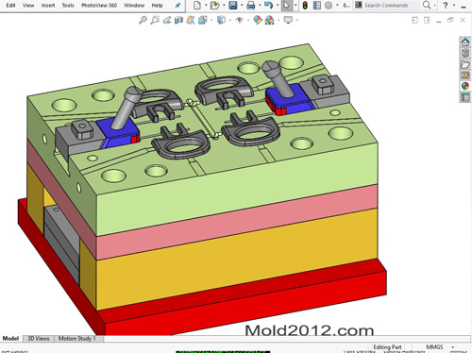This screenshot has width=472, height=353.
Task: Expand the Select tool dropdown arrow
Action: point(295,6)
